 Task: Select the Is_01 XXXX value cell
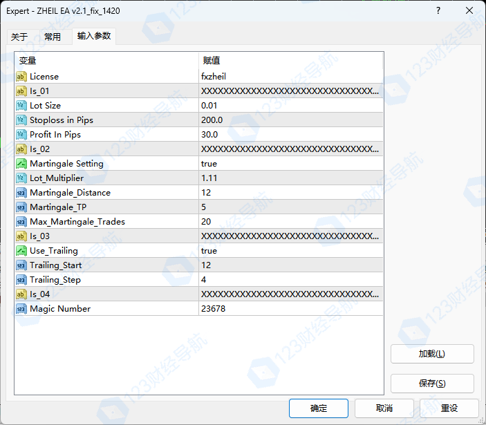(291, 91)
